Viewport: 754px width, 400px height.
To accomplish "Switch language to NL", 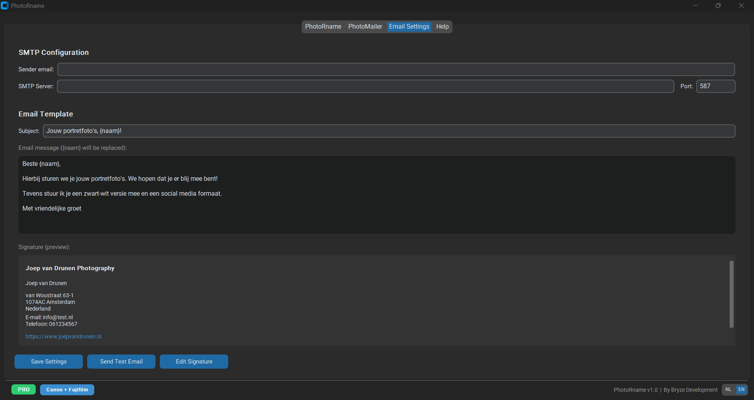I will (x=728, y=389).
